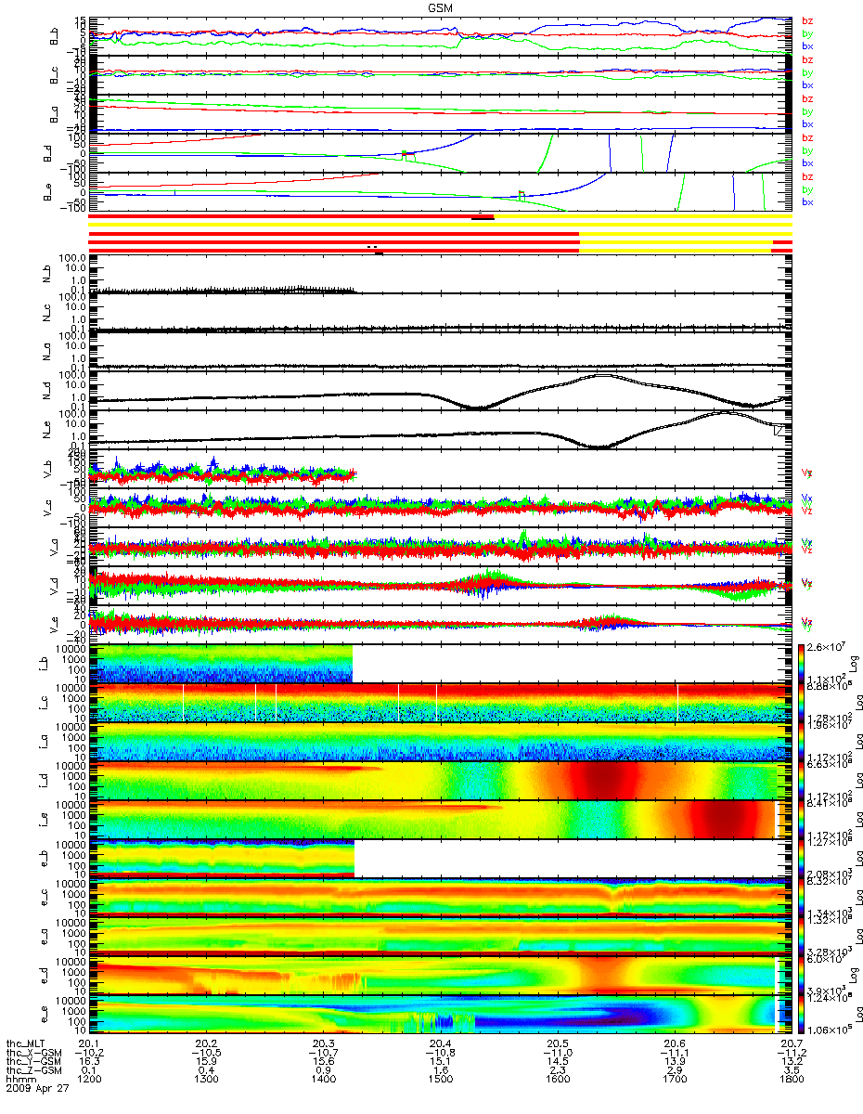Click the i_b spectrogram color bar
863x1114 pixels.
pos(803,664)
